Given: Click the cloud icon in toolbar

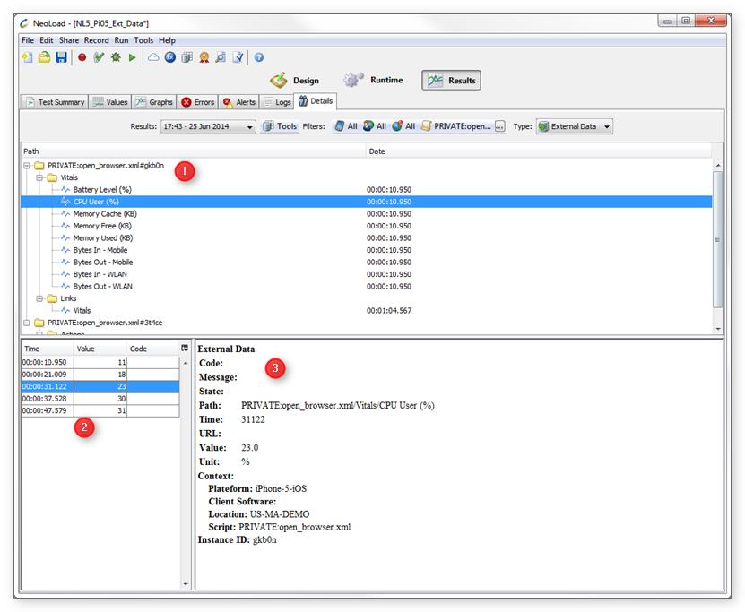Looking at the screenshot, I should tap(153, 57).
